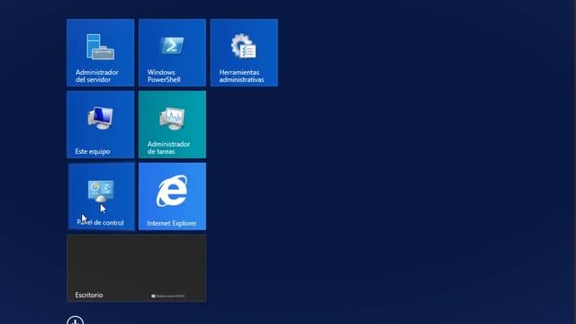
Task: Open the Escritorio desktop tile
Action: click(x=136, y=268)
